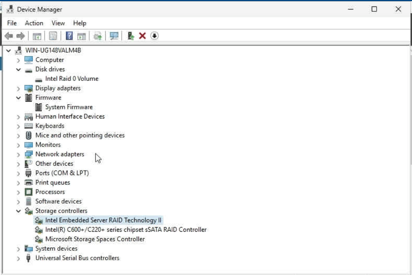This screenshot has width=412, height=275.
Task: Select Ports (COM & LPT) label
Action: click(x=62, y=173)
